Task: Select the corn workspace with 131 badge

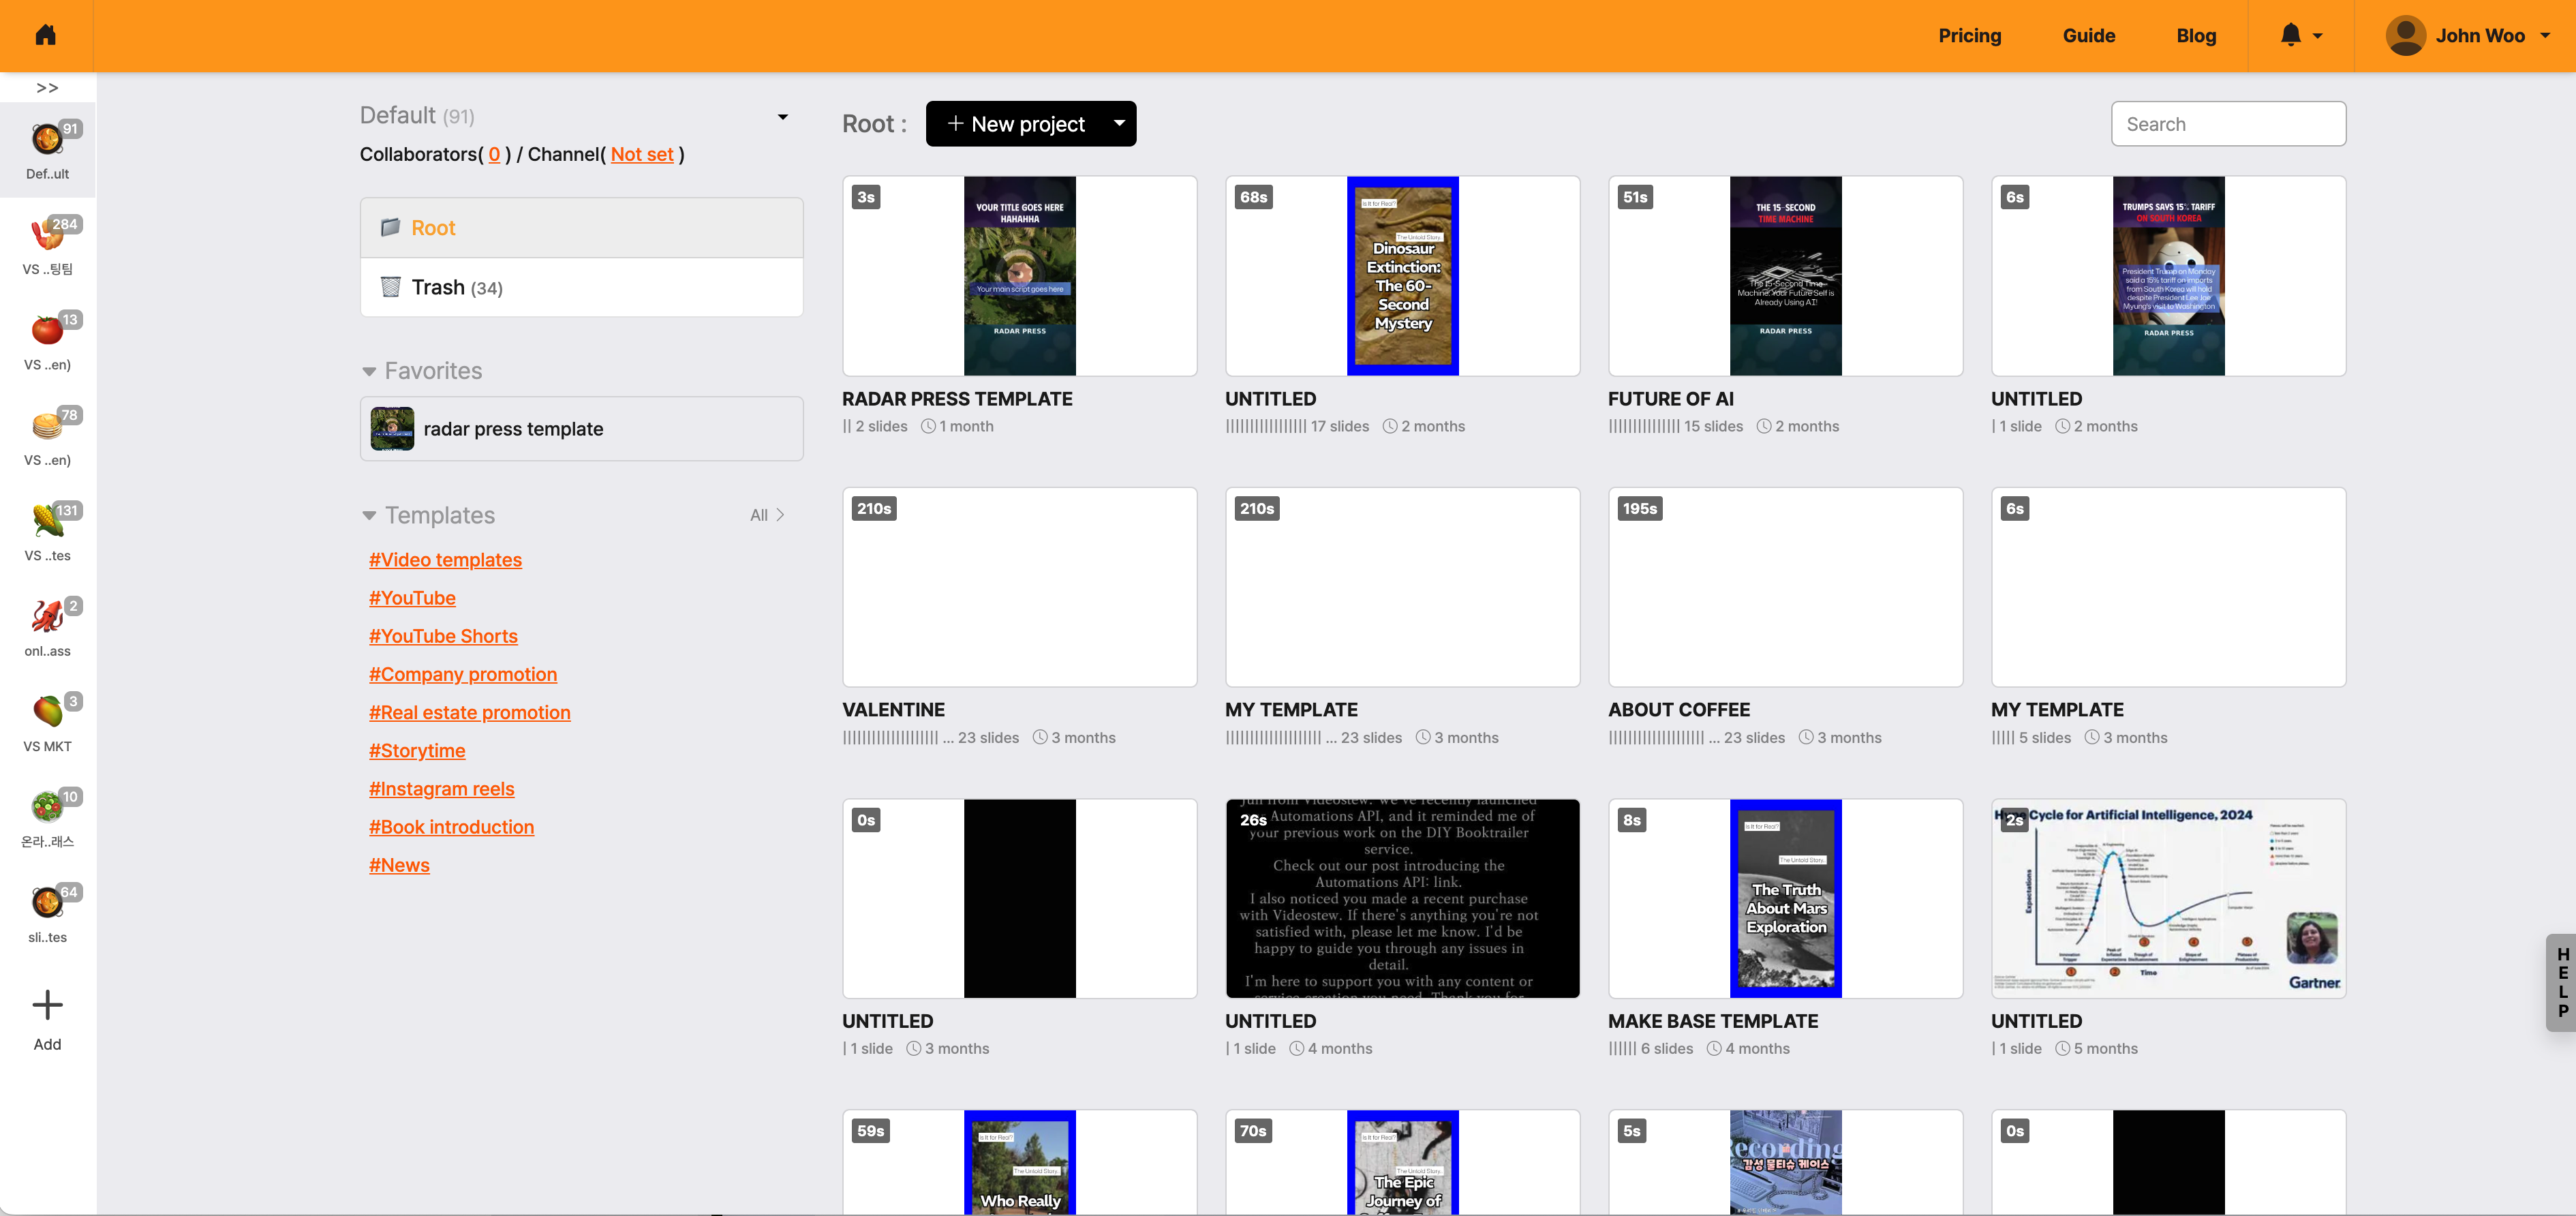Action: (47, 521)
